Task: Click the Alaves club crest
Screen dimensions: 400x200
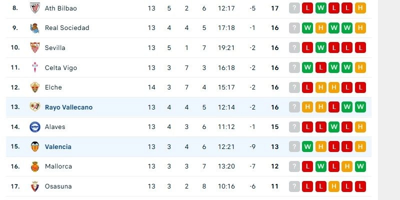Action: coord(34,127)
